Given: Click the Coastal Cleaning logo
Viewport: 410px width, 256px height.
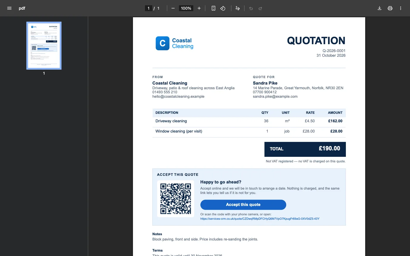Looking at the screenshot, I should coord(175,43).
